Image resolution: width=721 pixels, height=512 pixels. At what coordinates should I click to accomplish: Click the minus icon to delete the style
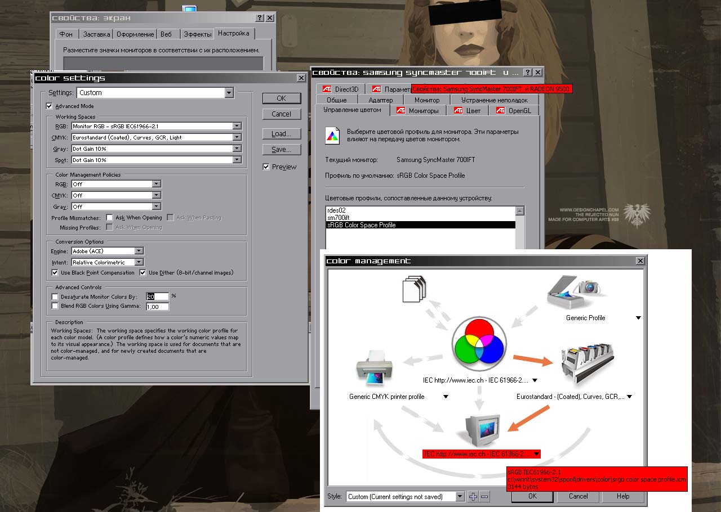[484, 496]
